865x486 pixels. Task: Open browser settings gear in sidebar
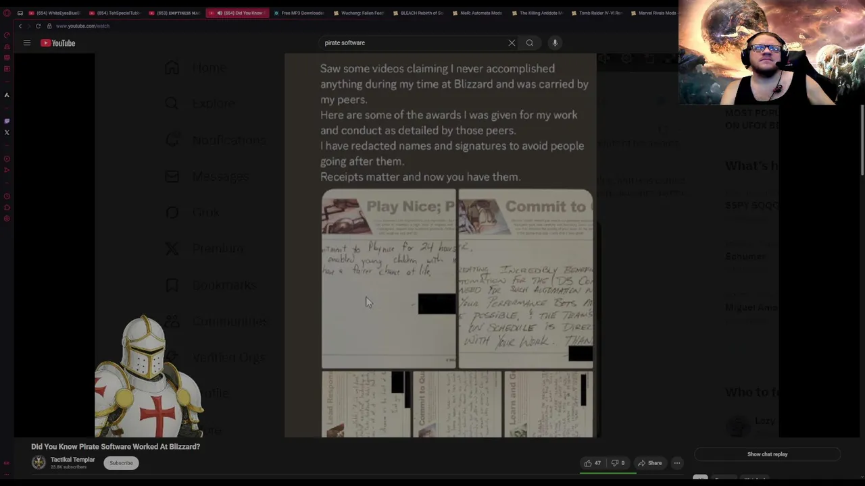pyautogui.click(x=7, y=218)
